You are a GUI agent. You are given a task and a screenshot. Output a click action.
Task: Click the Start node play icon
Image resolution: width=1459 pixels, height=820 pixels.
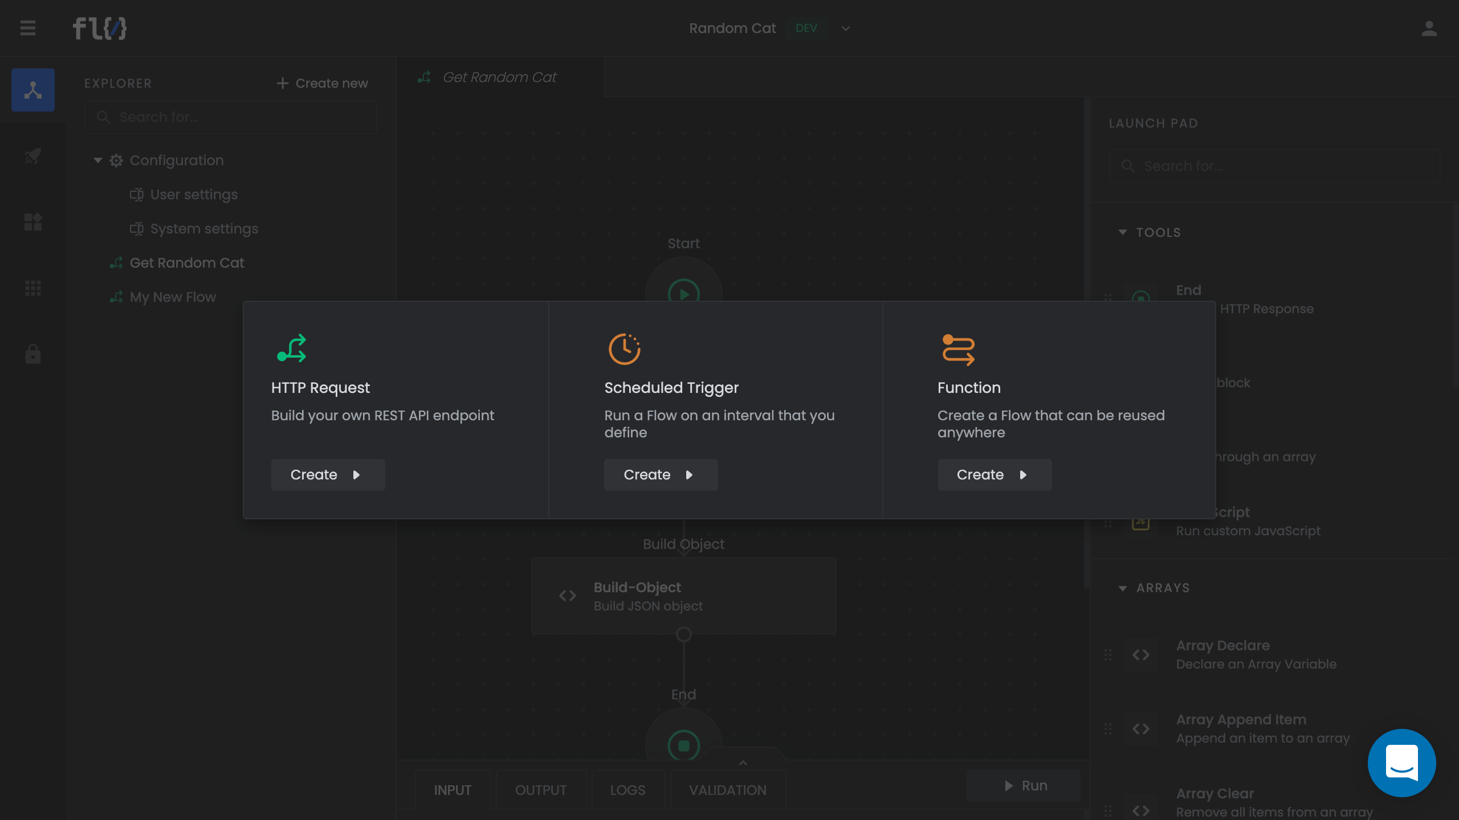[683, 293]
